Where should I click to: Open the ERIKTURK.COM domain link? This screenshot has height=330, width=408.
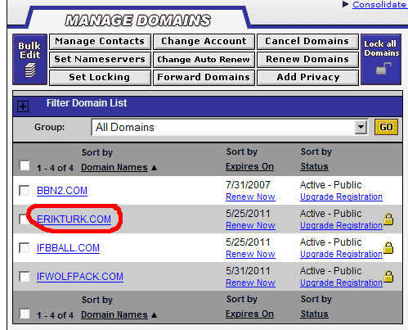pos(74,219)
